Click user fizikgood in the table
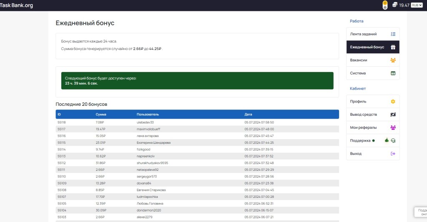This screenshot has height=222, width=427. [143, 150]
